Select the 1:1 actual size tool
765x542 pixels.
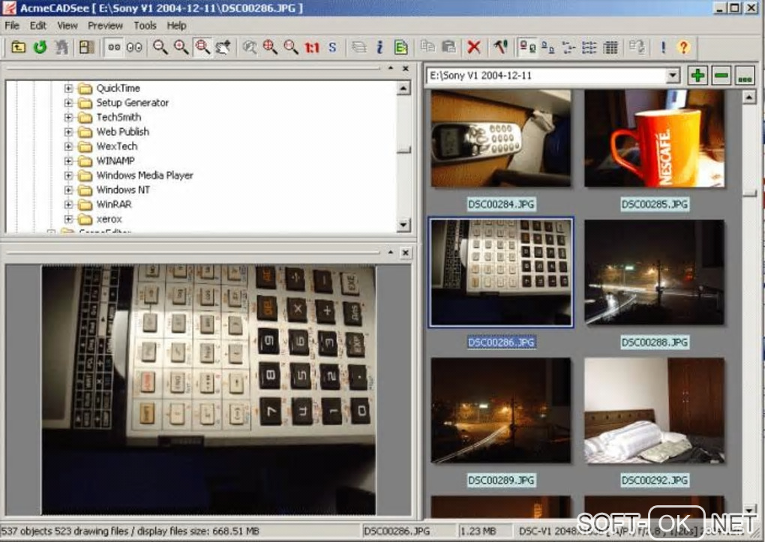[x=312, y=47]
